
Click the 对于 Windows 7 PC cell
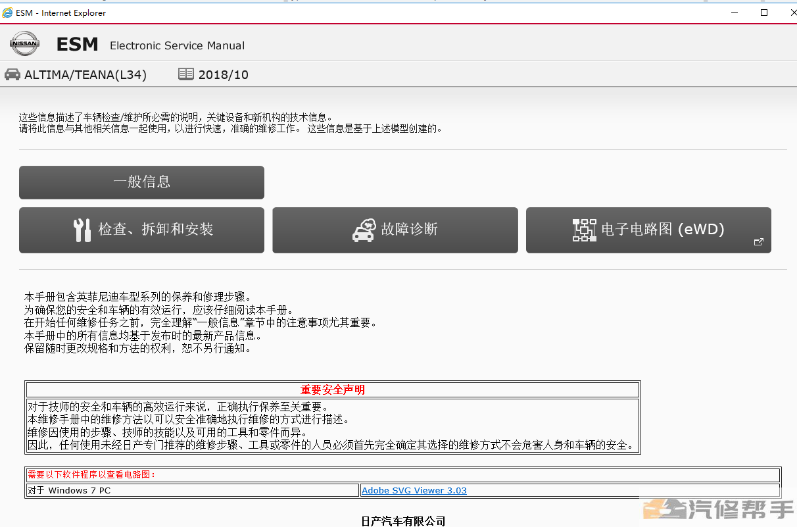click(193, 490)
